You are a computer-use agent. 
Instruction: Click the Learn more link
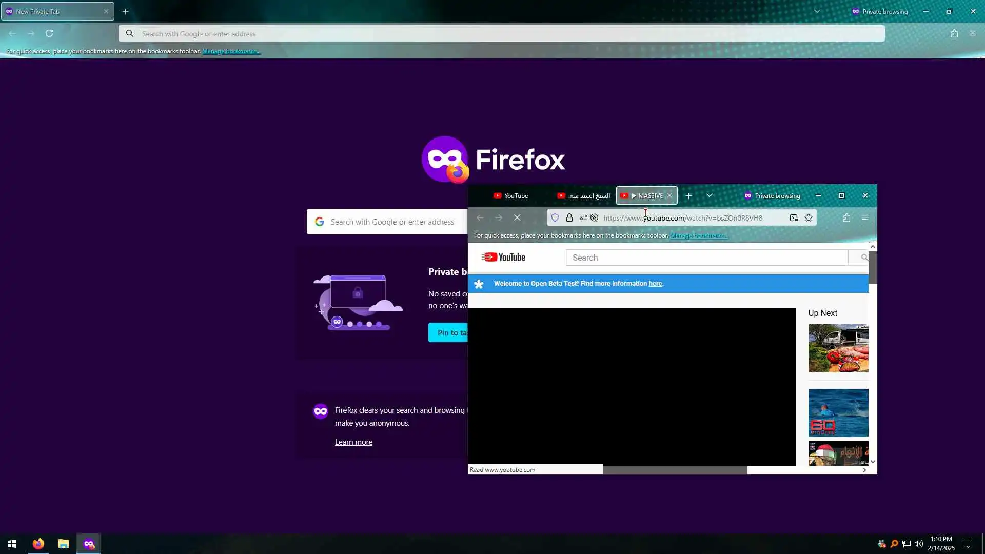coord(353,442)
